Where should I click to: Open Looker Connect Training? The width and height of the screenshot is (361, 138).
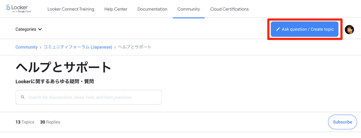pos(71,9)
